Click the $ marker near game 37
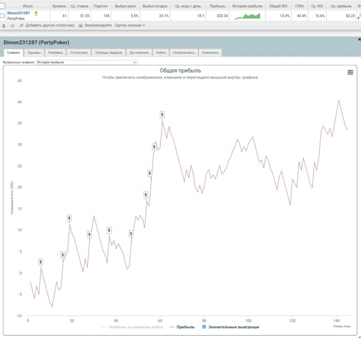 pyautogui.click(x=109, y=230)
